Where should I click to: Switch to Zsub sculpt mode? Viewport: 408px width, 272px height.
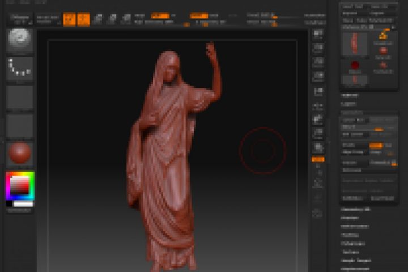pyautogui.click(x=214, y=16)
